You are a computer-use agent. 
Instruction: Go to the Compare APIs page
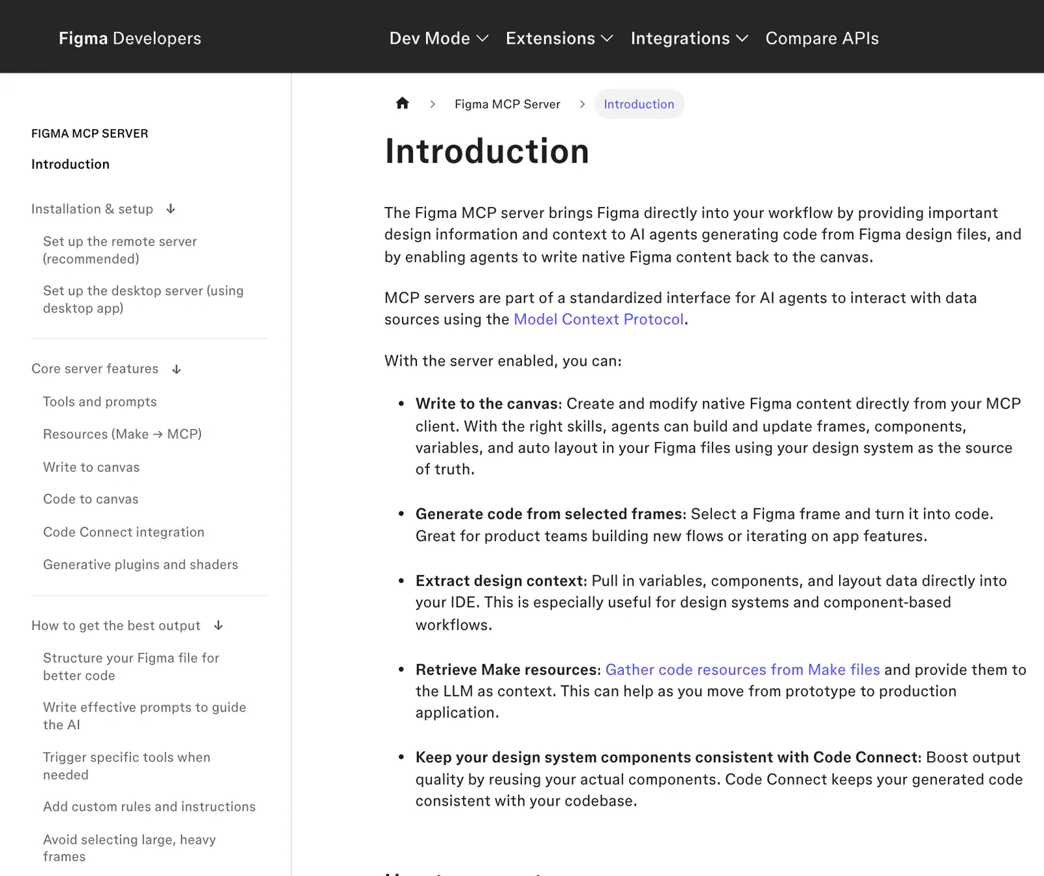822,39
